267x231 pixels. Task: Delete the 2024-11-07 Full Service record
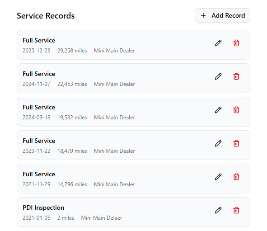(236, 76)
